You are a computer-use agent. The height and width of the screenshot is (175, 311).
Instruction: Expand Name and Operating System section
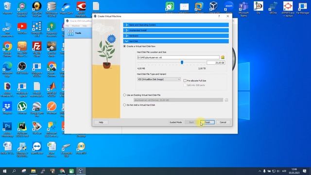[176, 25]
